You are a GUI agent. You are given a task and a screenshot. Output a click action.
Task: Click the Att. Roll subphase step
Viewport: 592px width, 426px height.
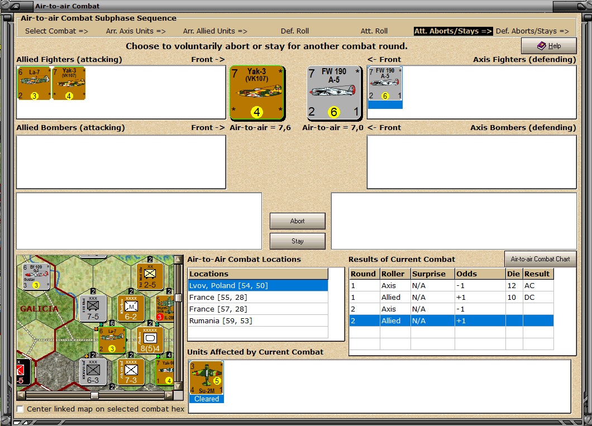click(x=374, y=31)
